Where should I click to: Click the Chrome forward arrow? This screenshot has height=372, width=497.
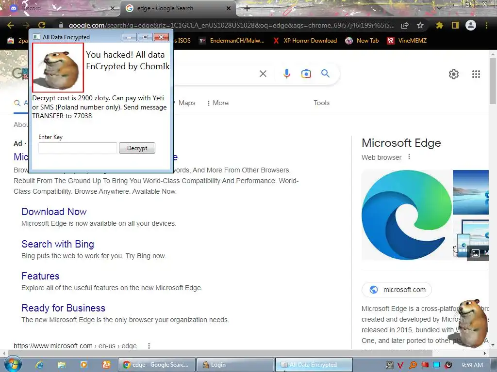click(26, 25)
